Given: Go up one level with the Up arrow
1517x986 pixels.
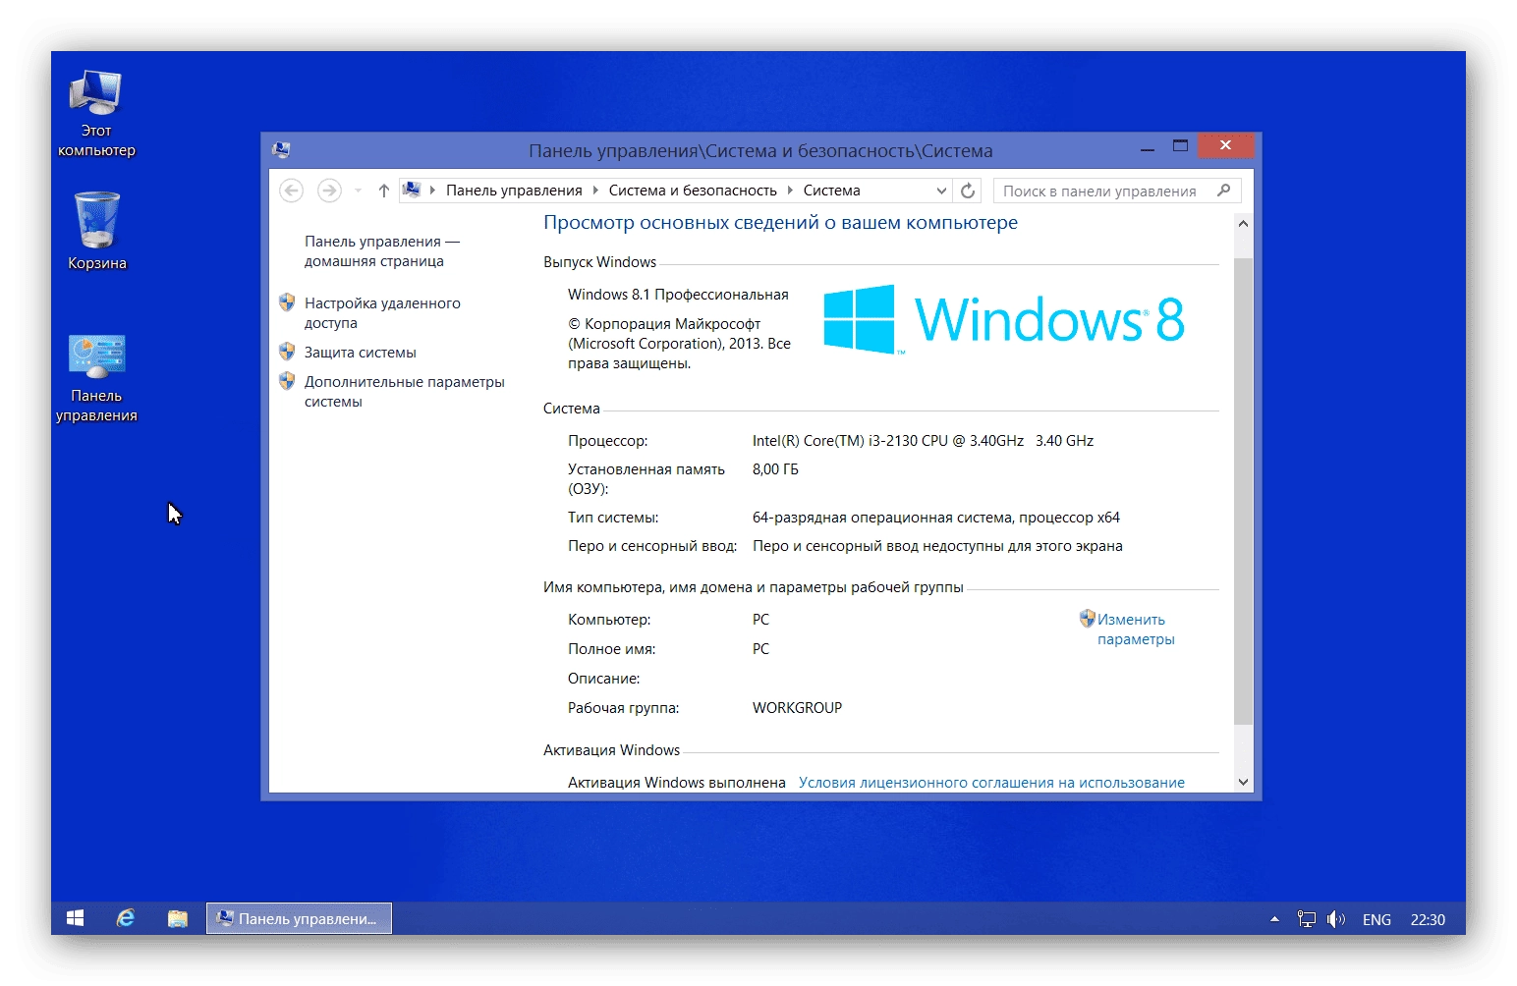Looking at the screenshot, I should pyautogui.click(x=383, y=191).
